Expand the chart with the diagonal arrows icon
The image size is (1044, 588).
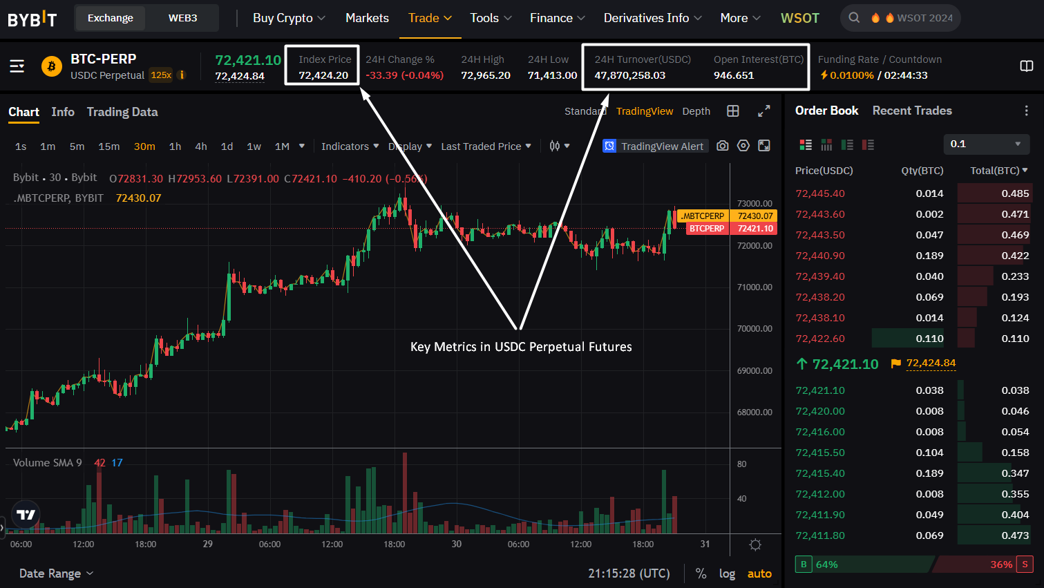764,111
